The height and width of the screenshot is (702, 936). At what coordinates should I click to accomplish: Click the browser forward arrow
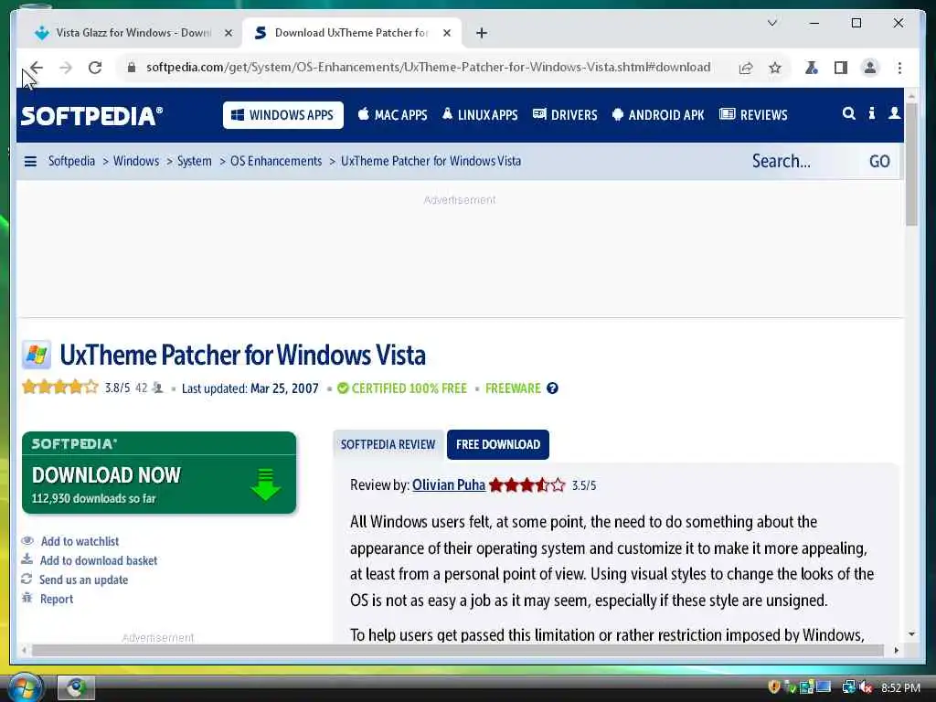(66, 68)
